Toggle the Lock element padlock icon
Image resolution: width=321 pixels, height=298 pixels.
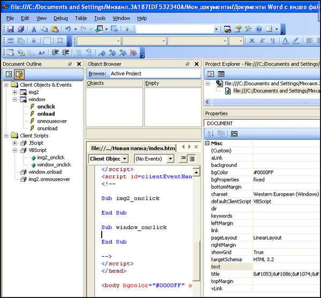[x=34, y=41]
